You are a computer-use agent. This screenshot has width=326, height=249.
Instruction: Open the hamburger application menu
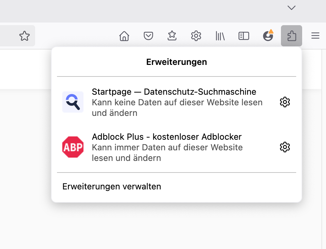(315, 36)
